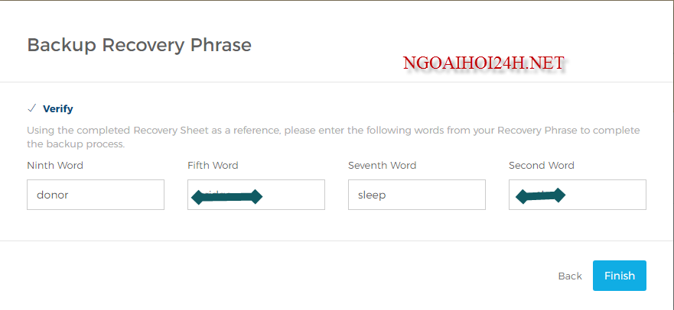
Task: Focus the Seventh Word input containing sleep
Action: tap(417, 195)
